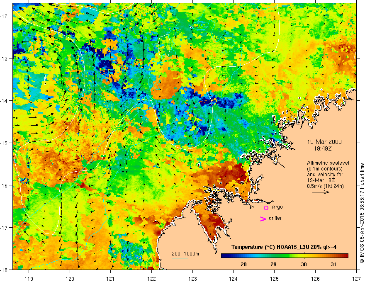Screen dimensions: 365x282
Task: Click the latitude axis label -15
Action: (x=5, y=143)
